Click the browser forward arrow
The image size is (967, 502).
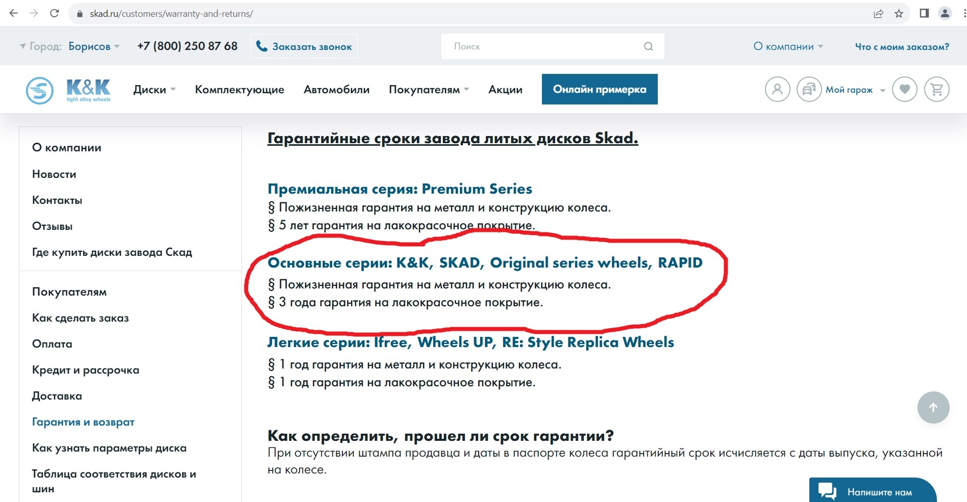[x=34, y=13]
